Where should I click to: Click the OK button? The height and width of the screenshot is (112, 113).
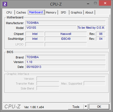coord(99,107)
